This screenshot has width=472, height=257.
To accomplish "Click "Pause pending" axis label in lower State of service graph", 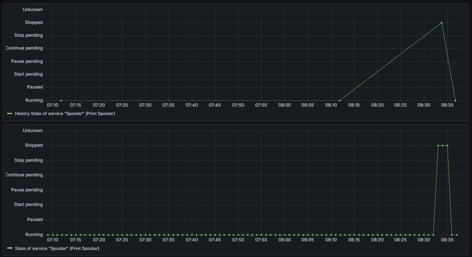I will point(27,190).
